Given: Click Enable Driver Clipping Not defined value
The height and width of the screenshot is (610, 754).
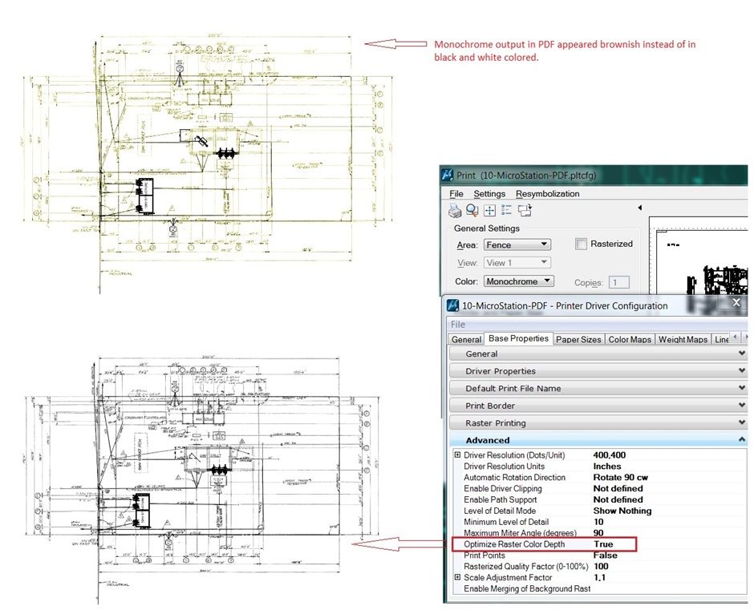Looking at the screenshot, I should [x=618, y=488].
